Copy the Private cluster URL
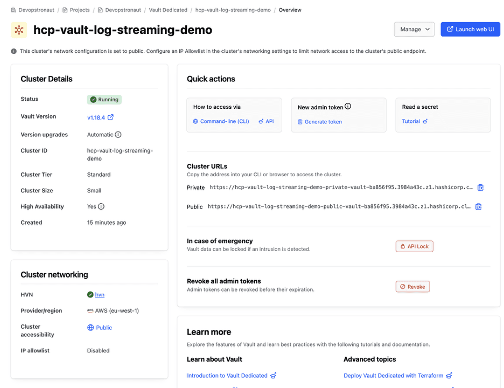Viewport: 504px width, 388px height. click(480, 188)
